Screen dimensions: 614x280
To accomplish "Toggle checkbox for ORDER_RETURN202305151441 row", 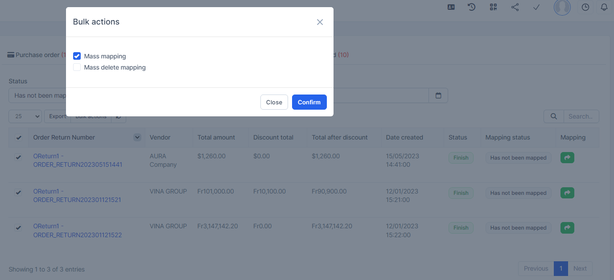I will [18, 157].
